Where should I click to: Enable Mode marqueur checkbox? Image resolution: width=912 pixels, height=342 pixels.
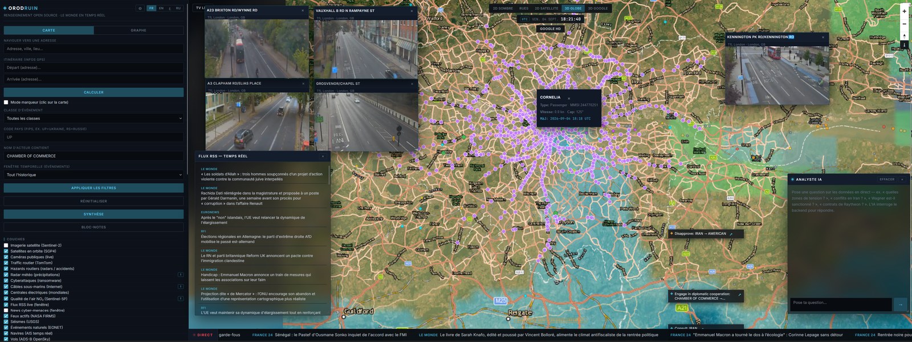point(6,102)
